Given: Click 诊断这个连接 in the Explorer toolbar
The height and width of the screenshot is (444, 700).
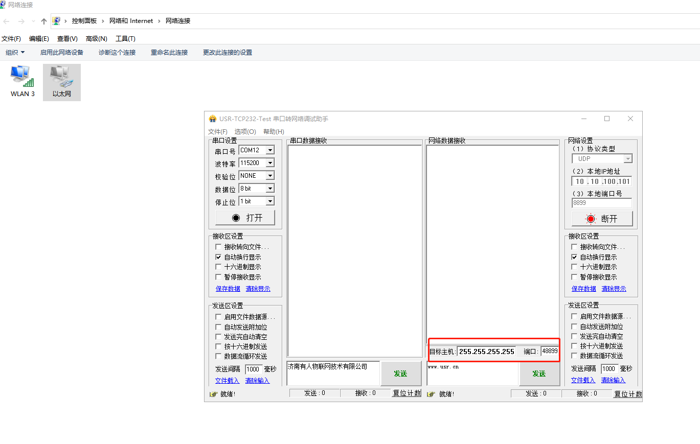Looking at the screenshot, I should (x=117, y=53).
